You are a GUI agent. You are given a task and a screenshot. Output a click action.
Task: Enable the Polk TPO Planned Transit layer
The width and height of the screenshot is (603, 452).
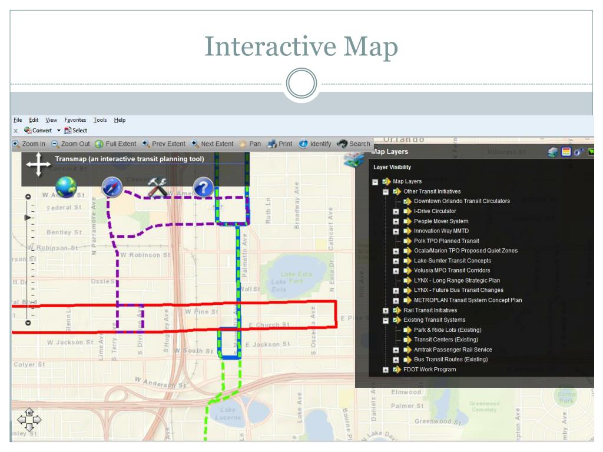(407, 241)
